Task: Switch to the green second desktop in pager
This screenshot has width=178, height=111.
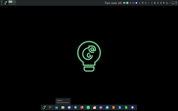Action: [x=14, y=2]
